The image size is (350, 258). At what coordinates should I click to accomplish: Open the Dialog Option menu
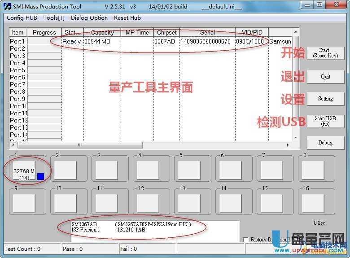coord(89,17)
